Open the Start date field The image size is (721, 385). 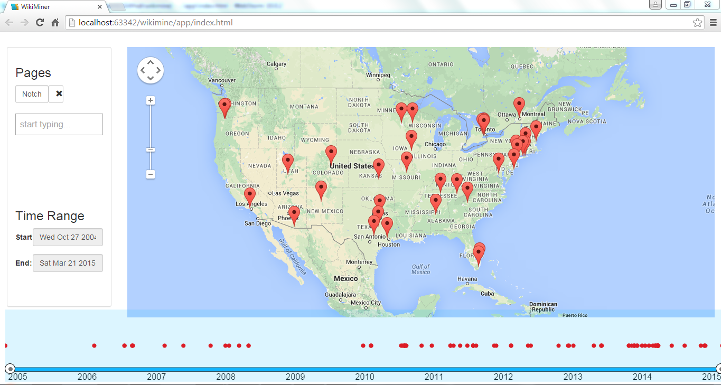pyautogui.click(x=68, y=237)
